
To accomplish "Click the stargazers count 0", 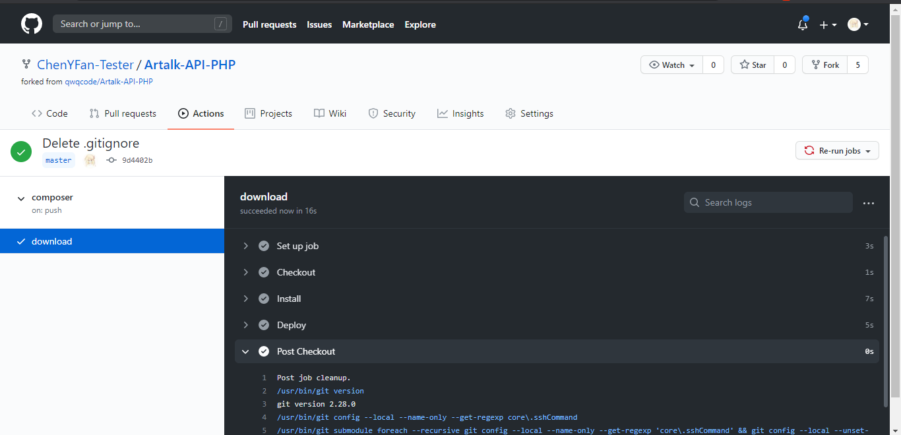I will (x=784, y=65).
